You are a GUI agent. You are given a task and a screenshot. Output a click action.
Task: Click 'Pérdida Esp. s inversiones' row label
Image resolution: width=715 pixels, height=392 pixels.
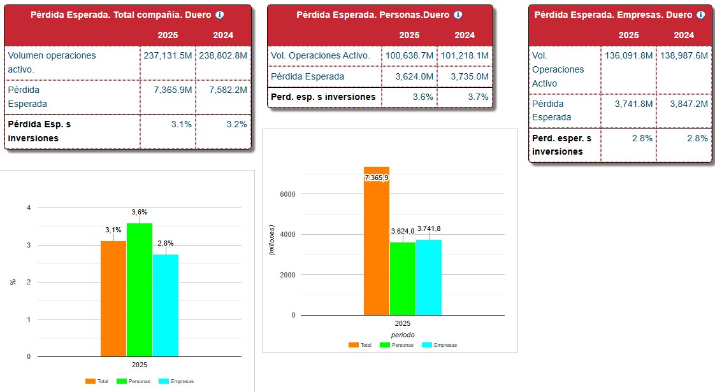pyautogui.click(x=40, y=132)
